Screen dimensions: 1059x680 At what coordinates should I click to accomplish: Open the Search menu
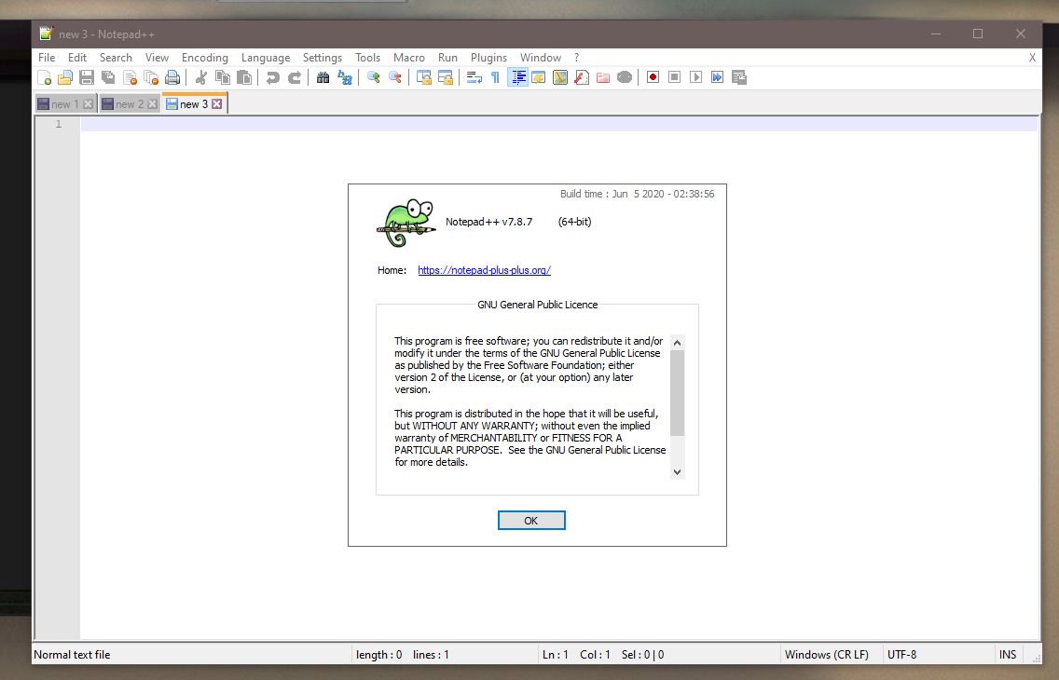pyautogui.click(x=116, y=58)
